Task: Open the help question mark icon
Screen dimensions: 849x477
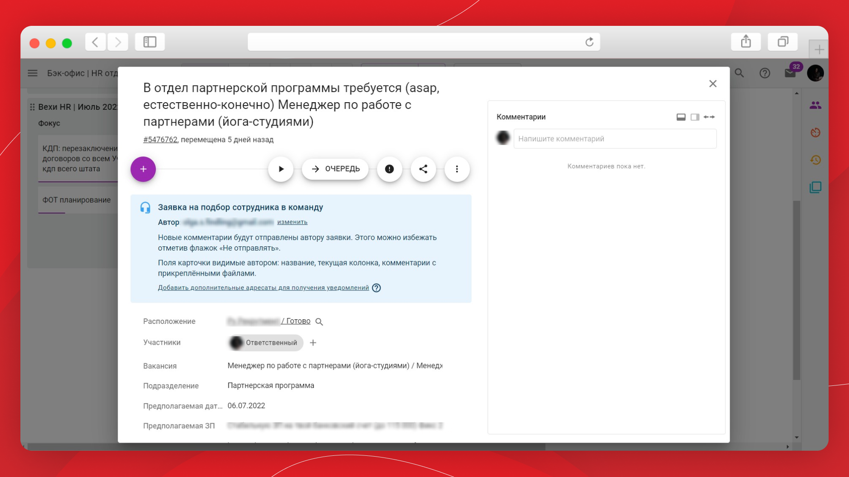Action: 765,73
